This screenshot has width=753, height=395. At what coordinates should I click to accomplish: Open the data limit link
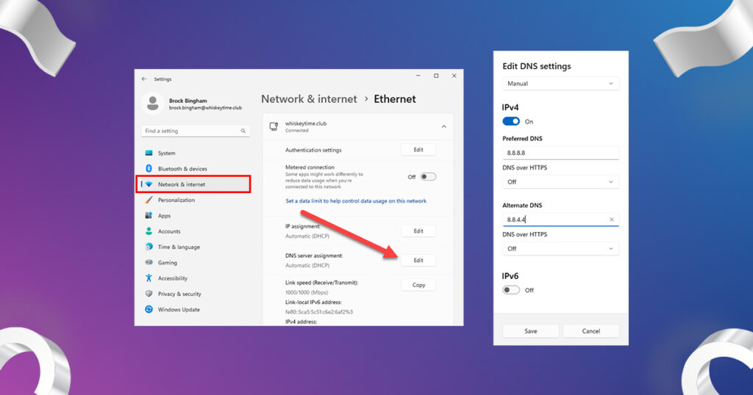[356, 201]
